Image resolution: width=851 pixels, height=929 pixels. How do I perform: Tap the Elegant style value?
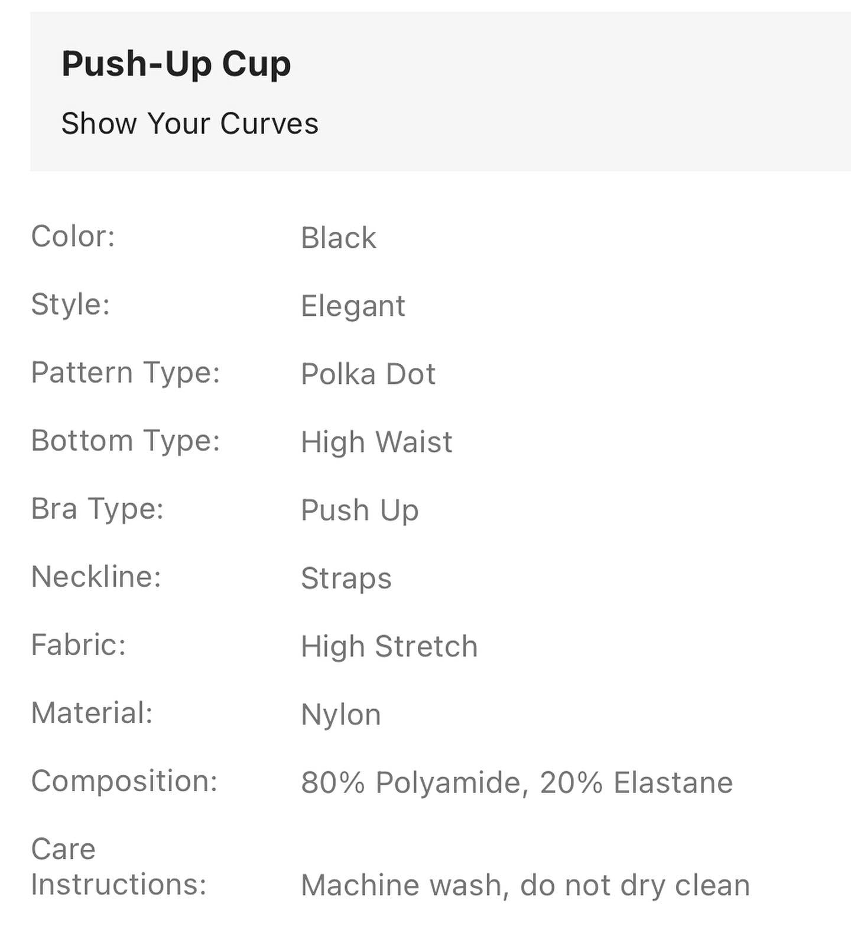(353, 306)
